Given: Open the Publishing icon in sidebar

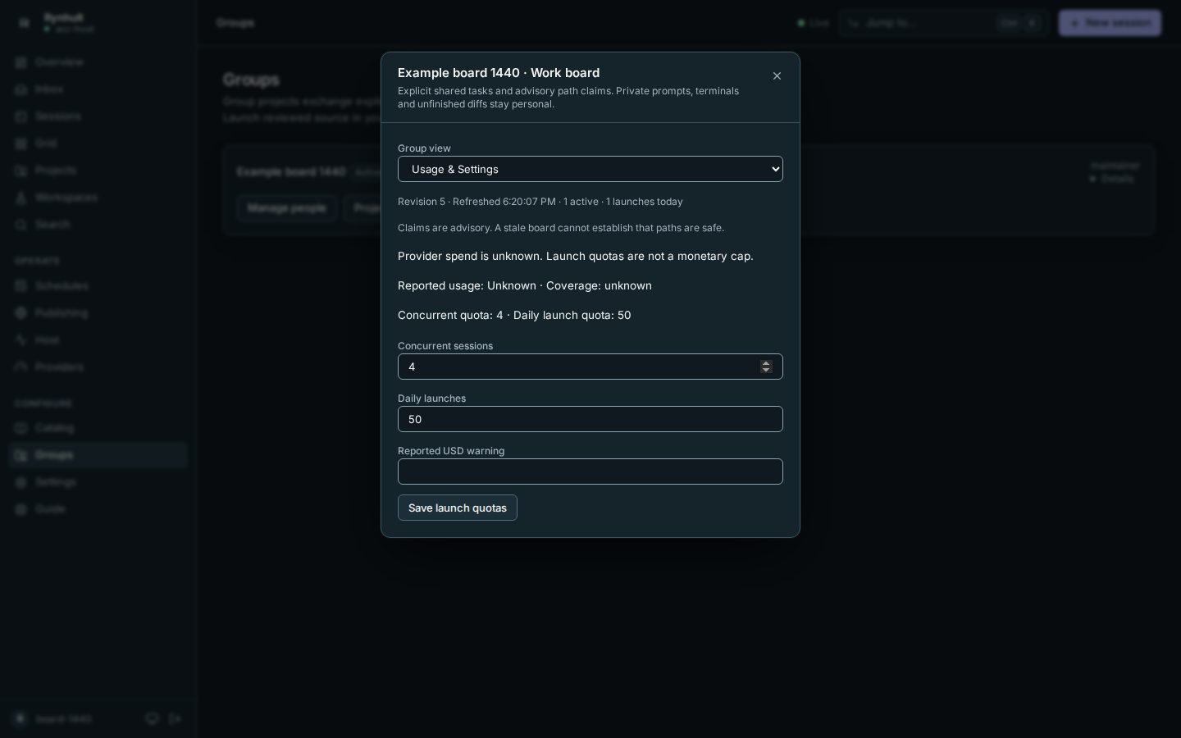Looking at the screenshot, I should (21, 313).
